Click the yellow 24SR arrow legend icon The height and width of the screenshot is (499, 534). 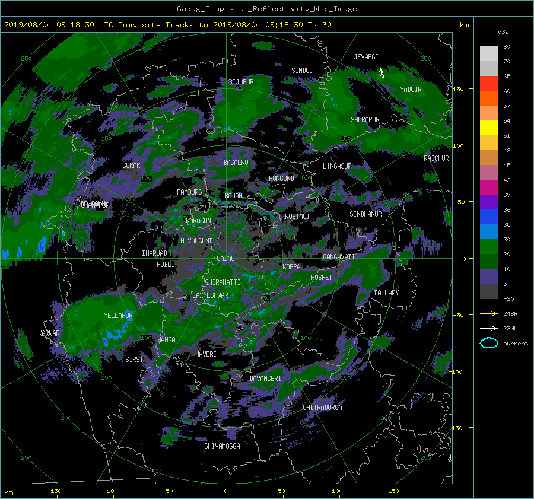click(489, 313)
